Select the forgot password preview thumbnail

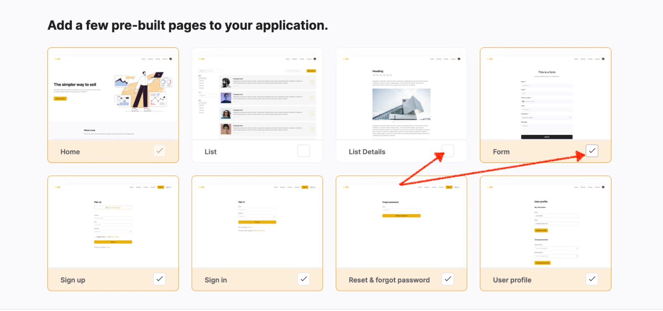(x=401, y=222)
